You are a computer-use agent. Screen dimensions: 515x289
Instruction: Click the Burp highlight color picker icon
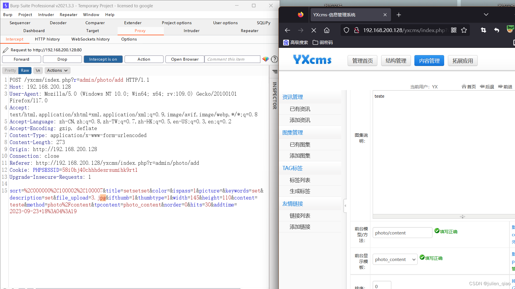pyautogui.click(x=265, y=59)
